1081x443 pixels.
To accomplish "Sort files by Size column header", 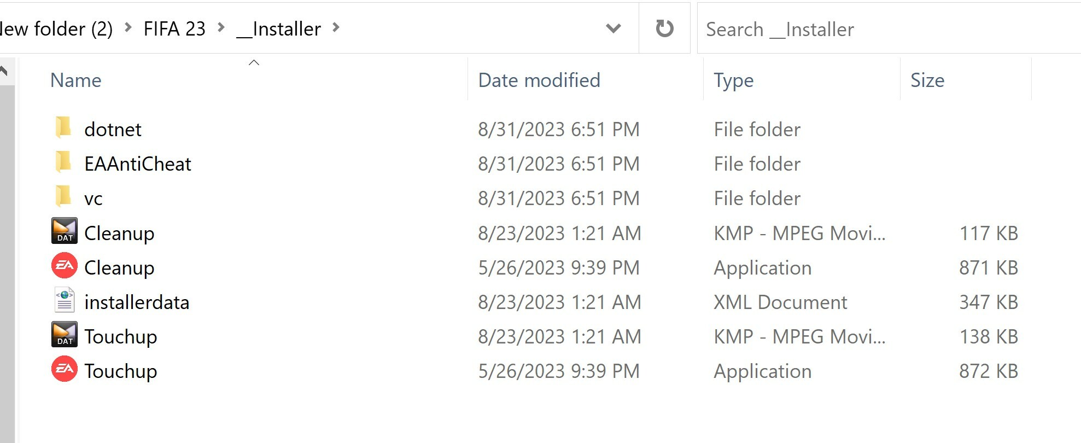I will tap(927, 80).
